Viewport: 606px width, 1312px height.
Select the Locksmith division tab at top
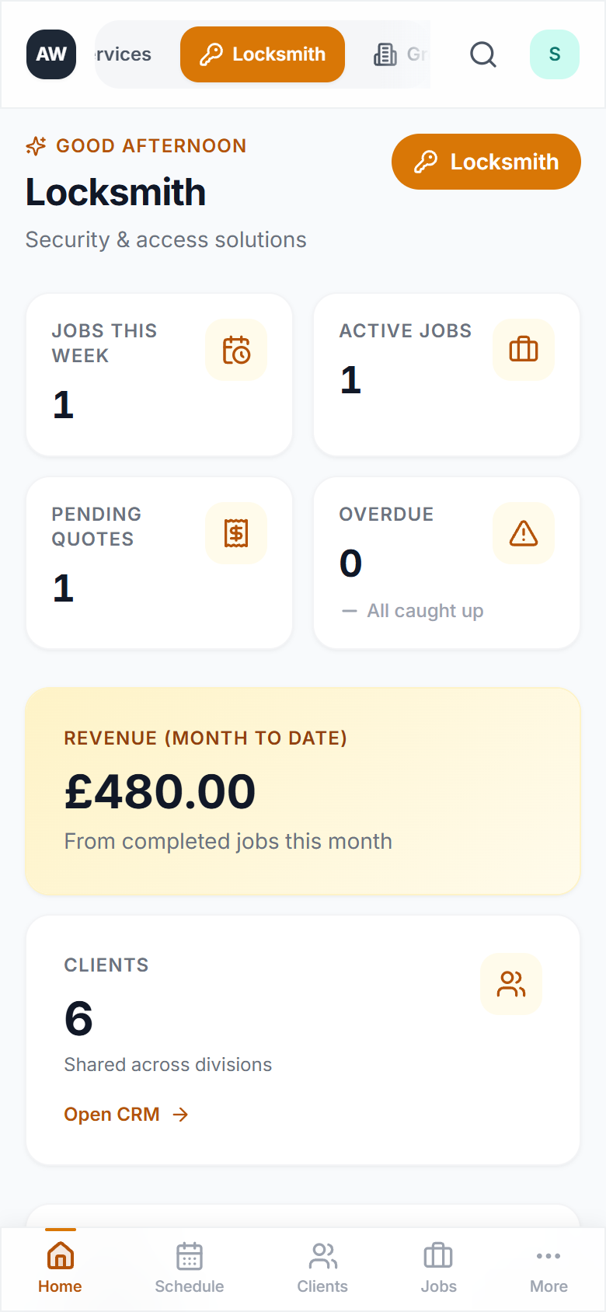pyautogui.click(x=263, y=54)
